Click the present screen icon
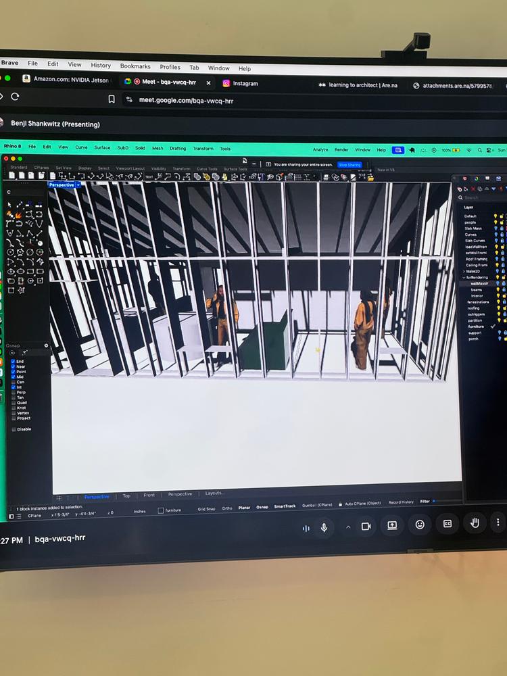The height and width of the screenshot is (676, 507). [x=392, y=526]
